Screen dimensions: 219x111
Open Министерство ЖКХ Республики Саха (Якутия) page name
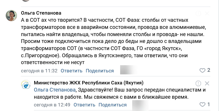[x=89, y=83]
